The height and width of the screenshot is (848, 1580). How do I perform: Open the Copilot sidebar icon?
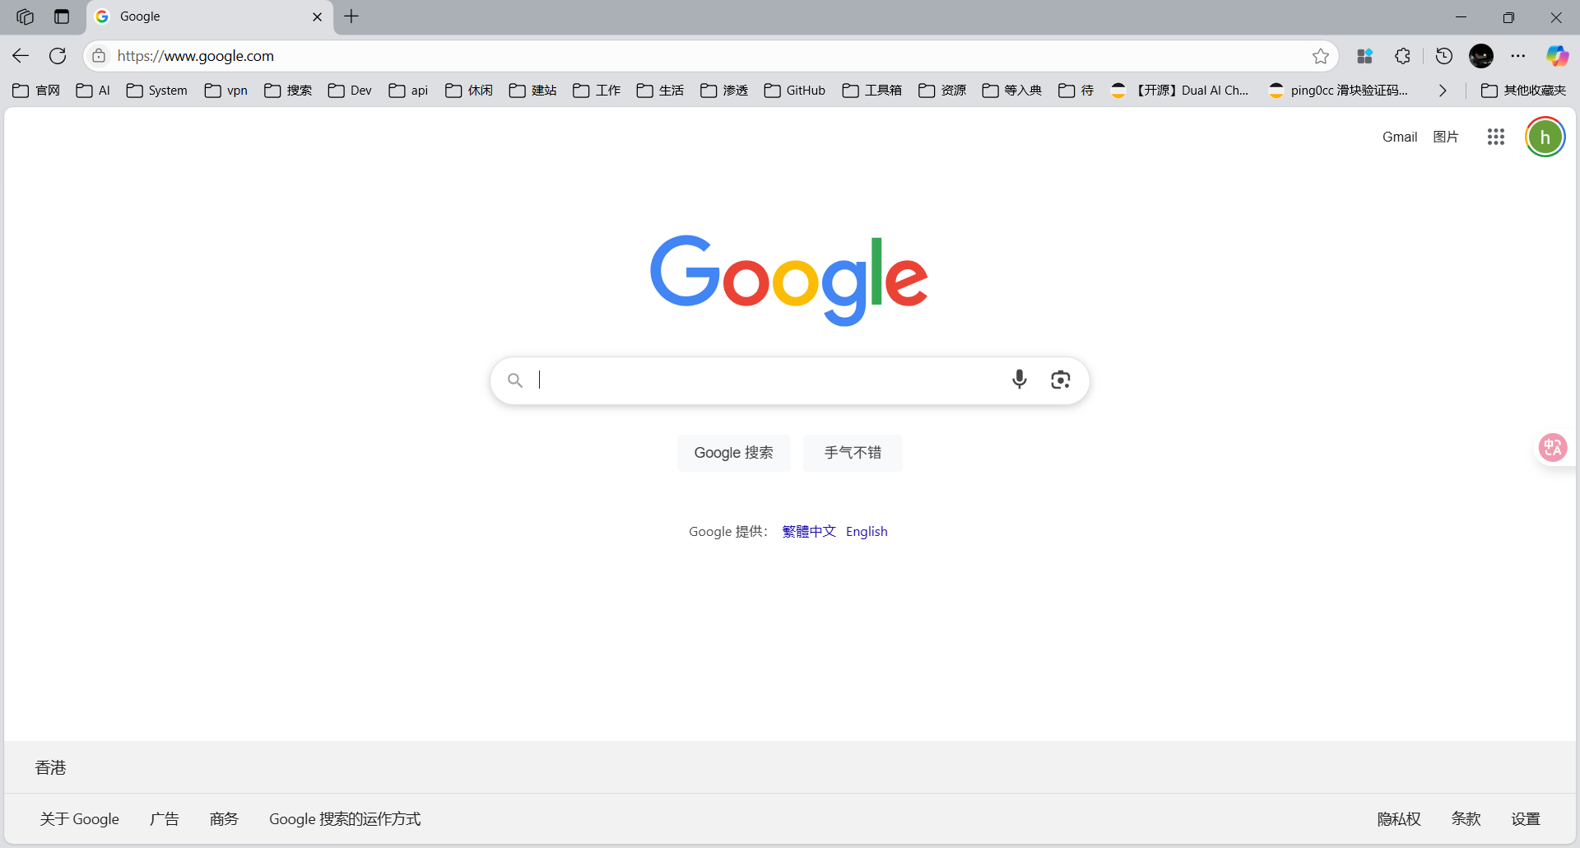(1557, 56)
